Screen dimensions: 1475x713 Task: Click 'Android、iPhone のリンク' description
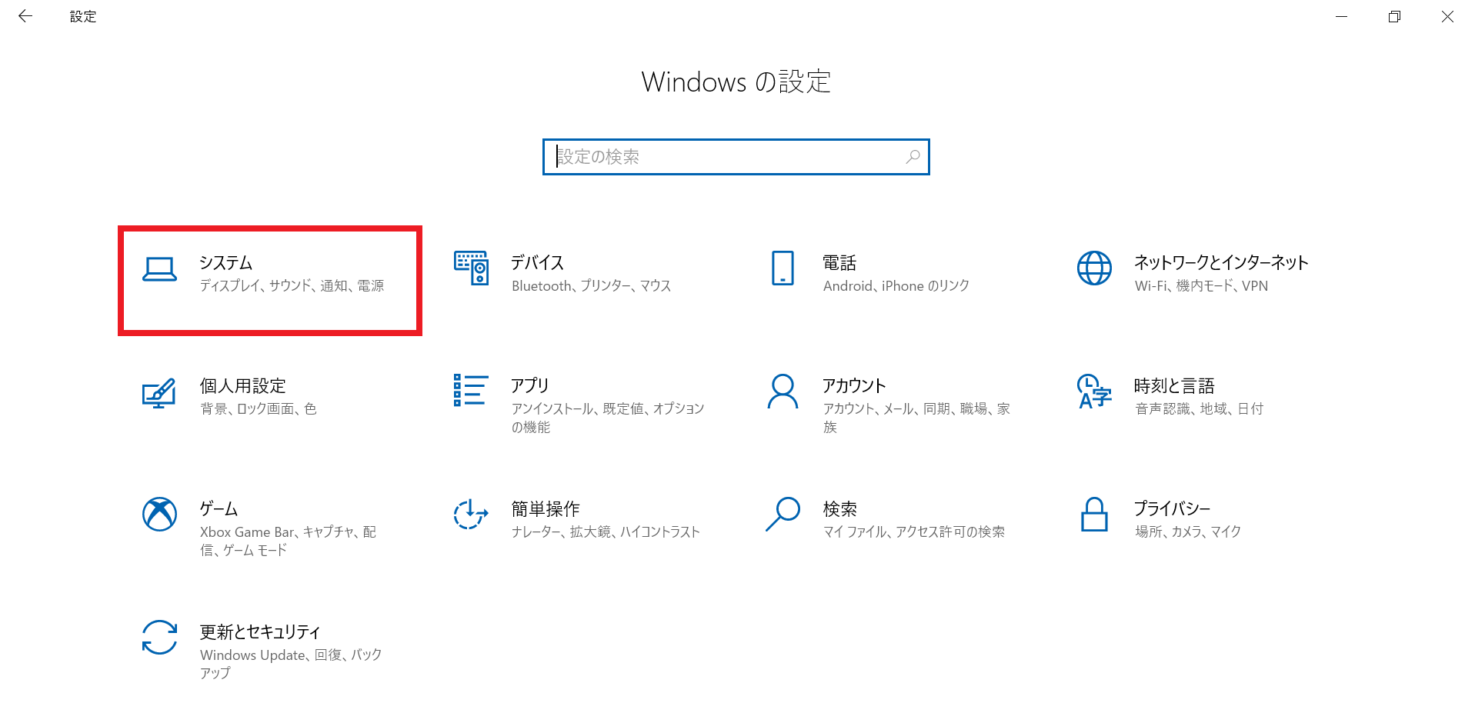pos(896,286)
